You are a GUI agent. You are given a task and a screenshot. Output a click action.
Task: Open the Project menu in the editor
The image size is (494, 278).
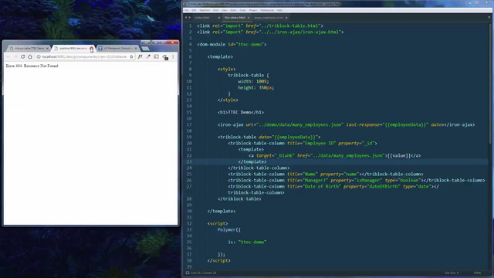tap(253, 10)
